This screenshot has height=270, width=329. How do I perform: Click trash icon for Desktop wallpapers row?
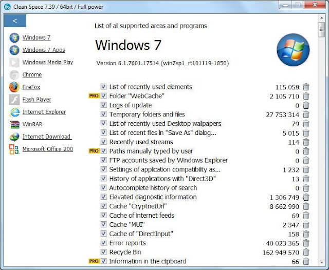tap(306, 124)
